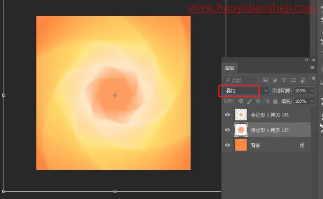Lock layer position move icon
This screenshot has width=323, height=199.
[258, 101]
